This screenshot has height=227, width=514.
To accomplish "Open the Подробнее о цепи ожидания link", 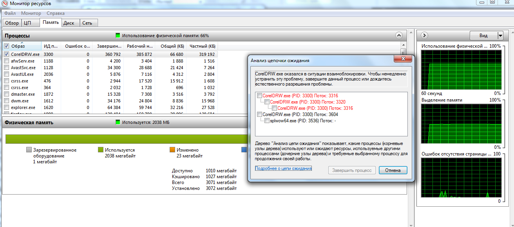I will point(283,168).
